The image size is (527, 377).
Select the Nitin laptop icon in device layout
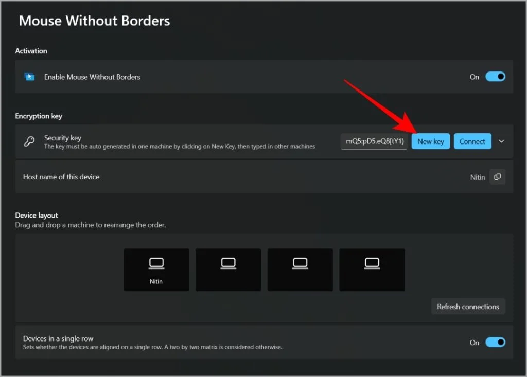click(x=156, y=263)
